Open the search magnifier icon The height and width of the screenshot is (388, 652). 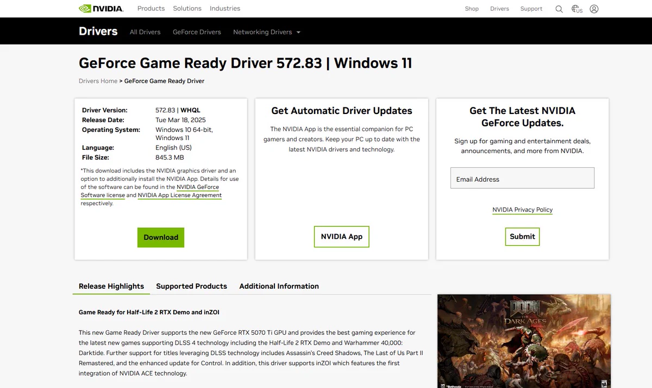pyautogui.click(x=559, y=9)
